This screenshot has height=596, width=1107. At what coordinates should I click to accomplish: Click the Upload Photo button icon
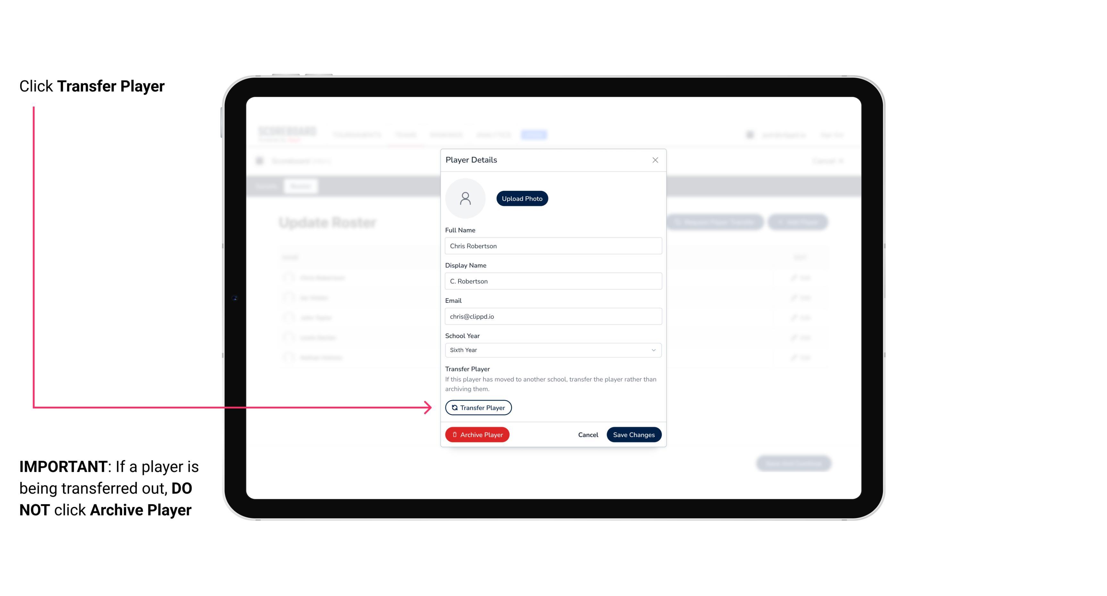point(522,198)
